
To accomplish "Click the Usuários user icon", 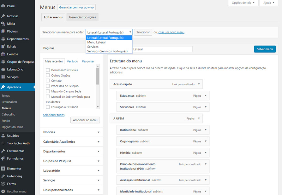I will [x=3, y=136].
